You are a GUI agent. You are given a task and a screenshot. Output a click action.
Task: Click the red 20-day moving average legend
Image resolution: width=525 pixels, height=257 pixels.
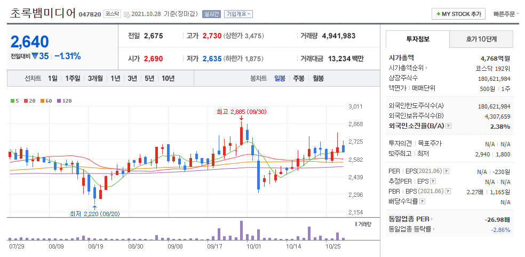(30, 101)
